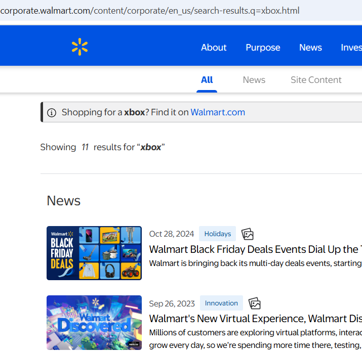362x354 pixels.
Task: Click the browser address bar URL
Action: point(149,11)
